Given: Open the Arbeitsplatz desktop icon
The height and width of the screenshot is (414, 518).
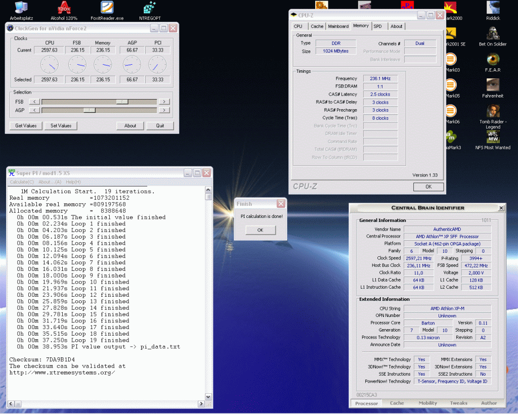Looking at the screenshot, I should [x=21, y=11].
